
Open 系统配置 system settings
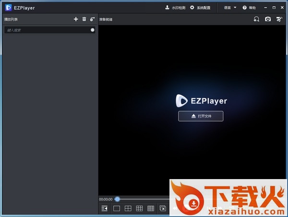click(200, 8)
